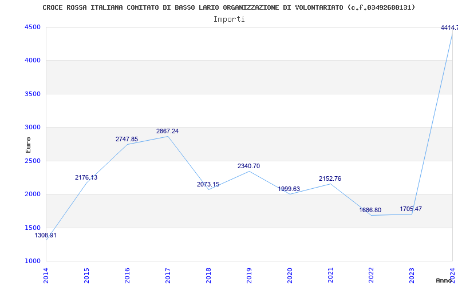The width and height of the screenshot is (458, 286).
Task: Click x-axis year 2018
Action: click(x=208, y=275)
